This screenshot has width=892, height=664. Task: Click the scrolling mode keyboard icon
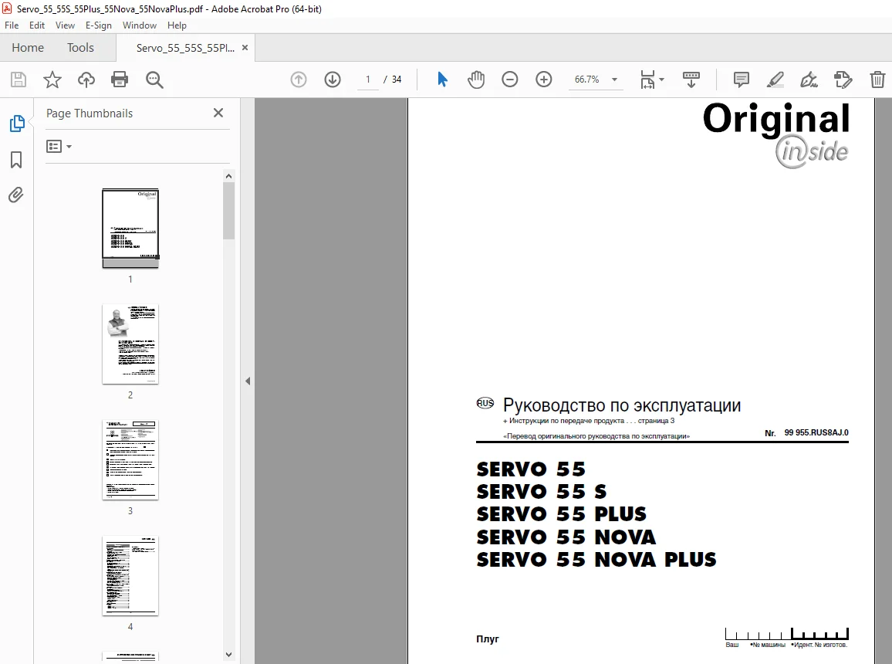pyautogui.click(x=691, y=80)
